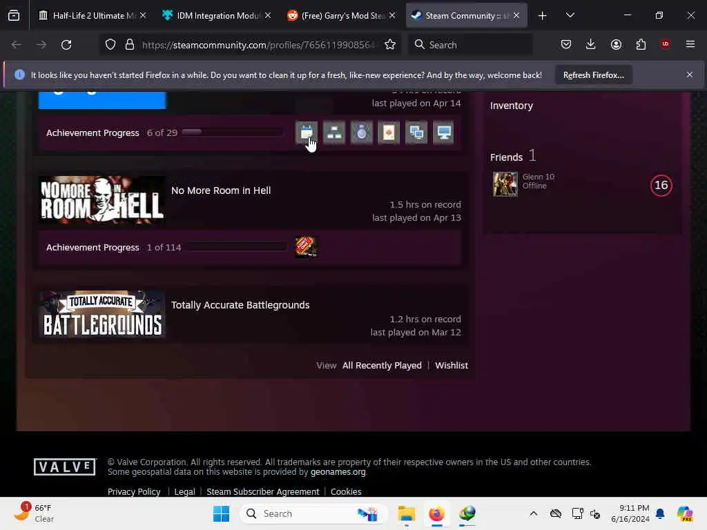Open the geonames.org link
707x530 pixels.
click(338, 472)
